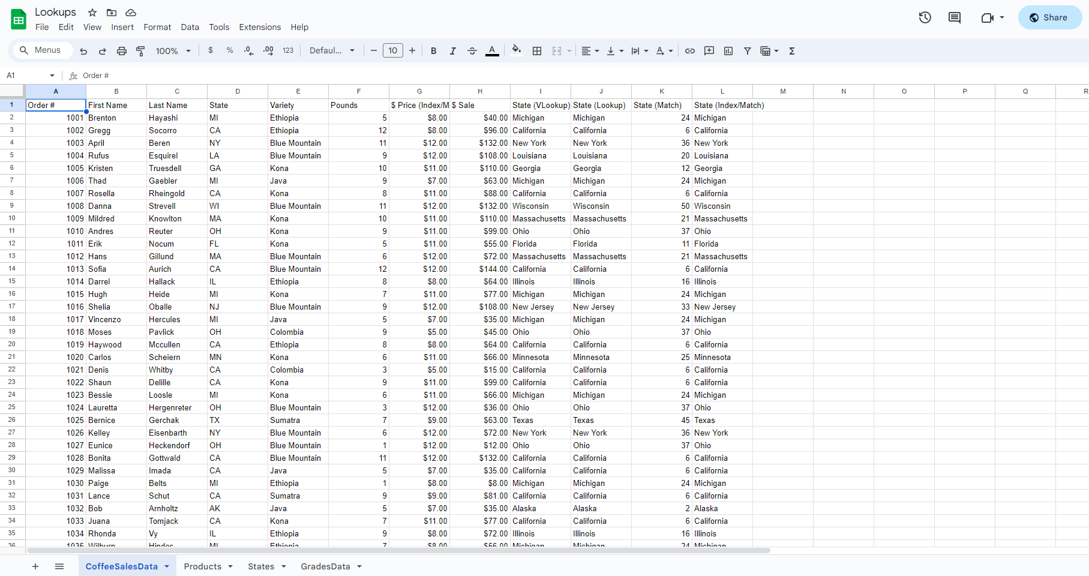Show the all sheets list

(x=59, y=566)
